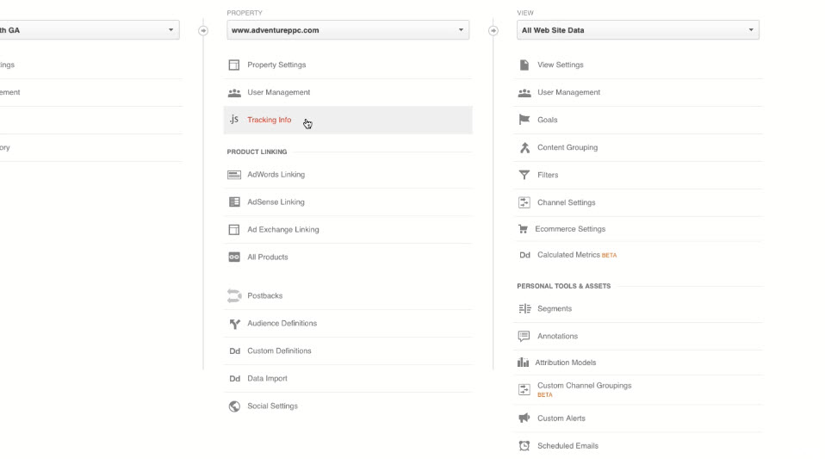Open Custom Definitions menu item
Image resolution: width=825 pixels, height=459 pixels.
click(279, 351)
